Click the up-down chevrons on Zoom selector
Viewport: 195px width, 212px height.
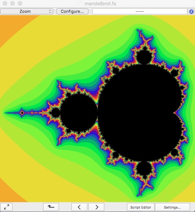[x=50, y=11]
